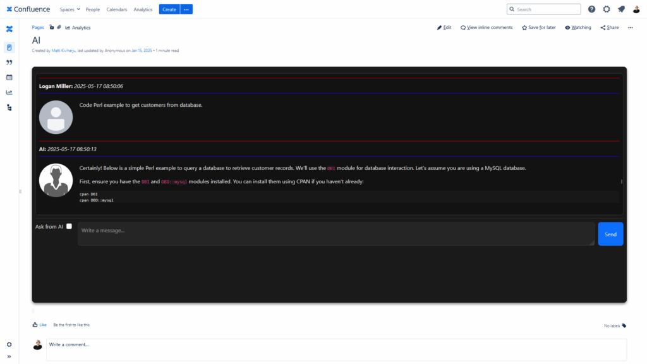Open the create-from-template ellipsis button

(x=186, y=9)
